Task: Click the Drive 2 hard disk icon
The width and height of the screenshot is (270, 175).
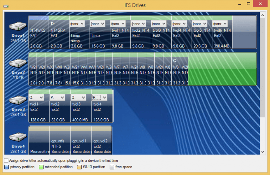Action: 17,63
